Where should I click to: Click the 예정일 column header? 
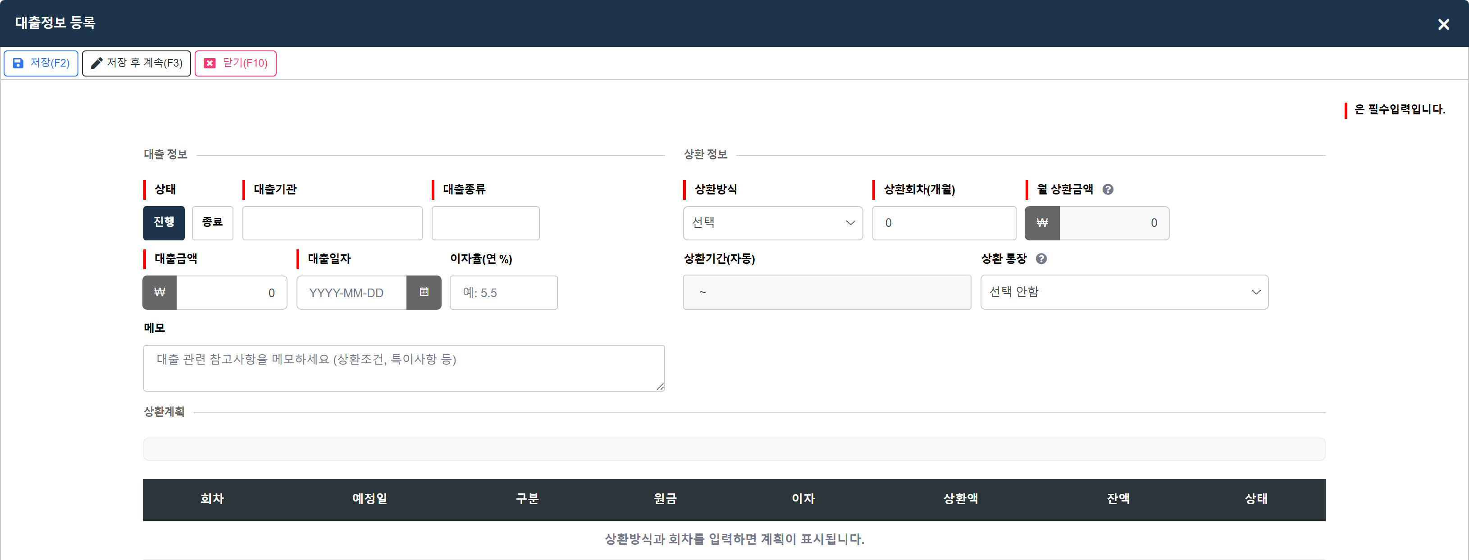point(370,499)
